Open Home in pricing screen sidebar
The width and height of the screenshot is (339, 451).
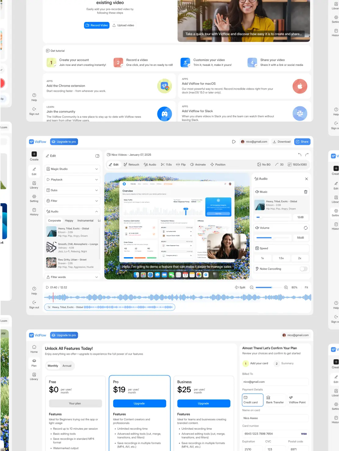coord(34,349)
